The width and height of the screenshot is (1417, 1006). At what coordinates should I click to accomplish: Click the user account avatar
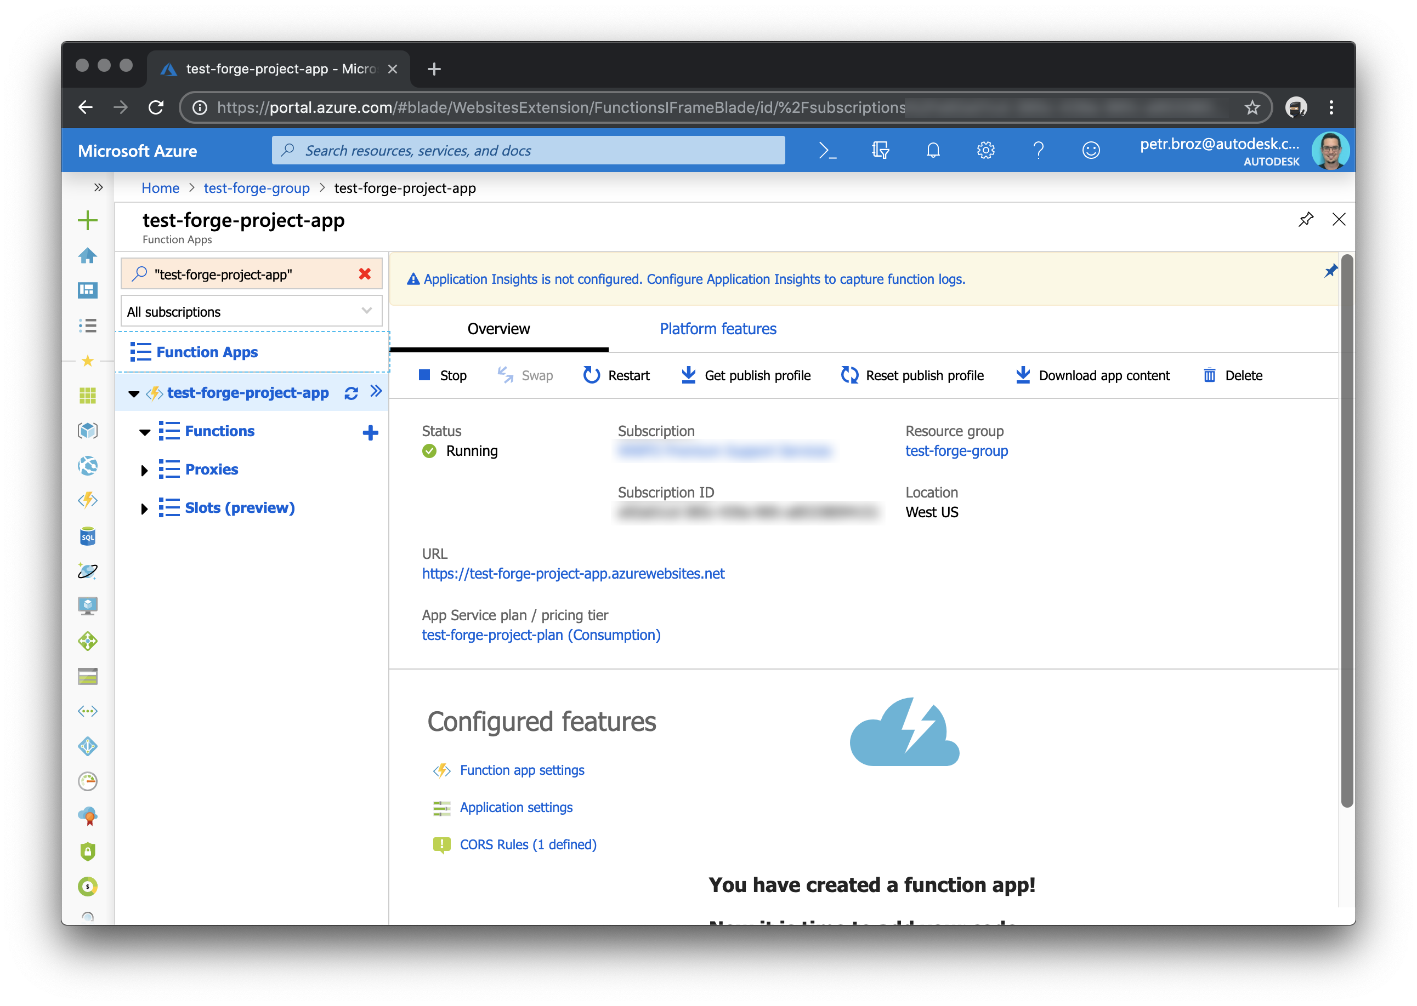pyautogui.click(x=1330, y=151)
